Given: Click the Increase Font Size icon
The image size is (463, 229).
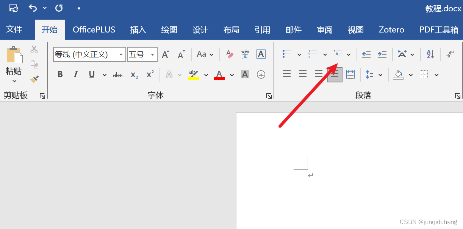Looking at the screenshot, I should point(165,54).
